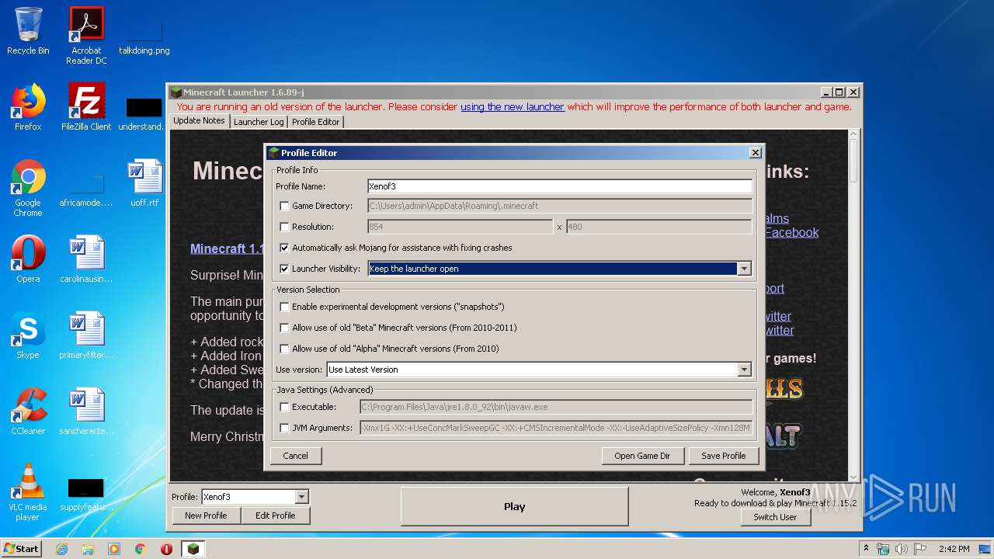The image size is (994, 559).
Task: Launch CCleaner desktop shortcut
Action: point(28,411)
